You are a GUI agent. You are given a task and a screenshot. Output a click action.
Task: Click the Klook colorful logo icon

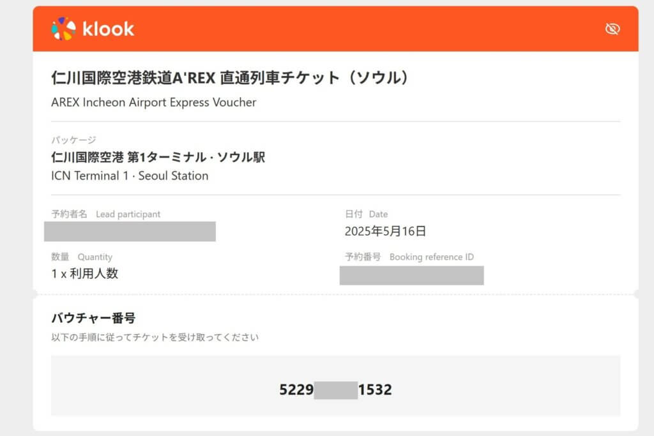(63, 29)
